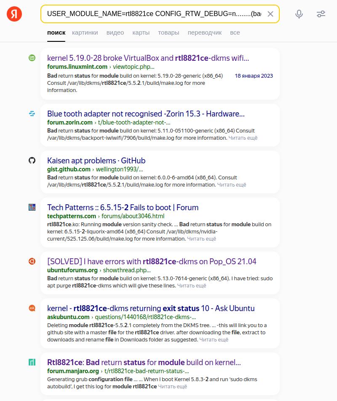Open 'Kaisen apt problems · GitHub' result

[x=96, y=160]
